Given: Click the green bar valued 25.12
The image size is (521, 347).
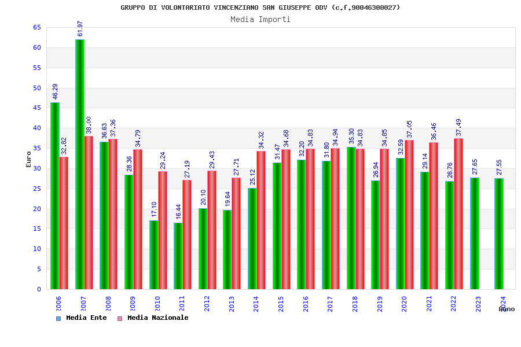Looking at the screenshot, I should click(252, 239).
